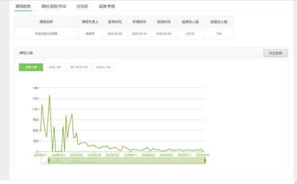Switch chart to 累计参加人数
297x184 pixels.
pos(79,67)
